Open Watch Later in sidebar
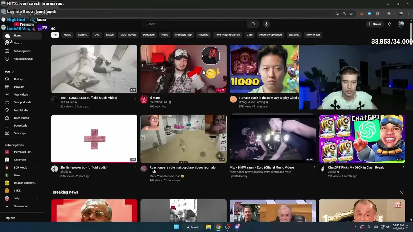The height and width of the screenshot is (232, 413). [x=22, y=110]
